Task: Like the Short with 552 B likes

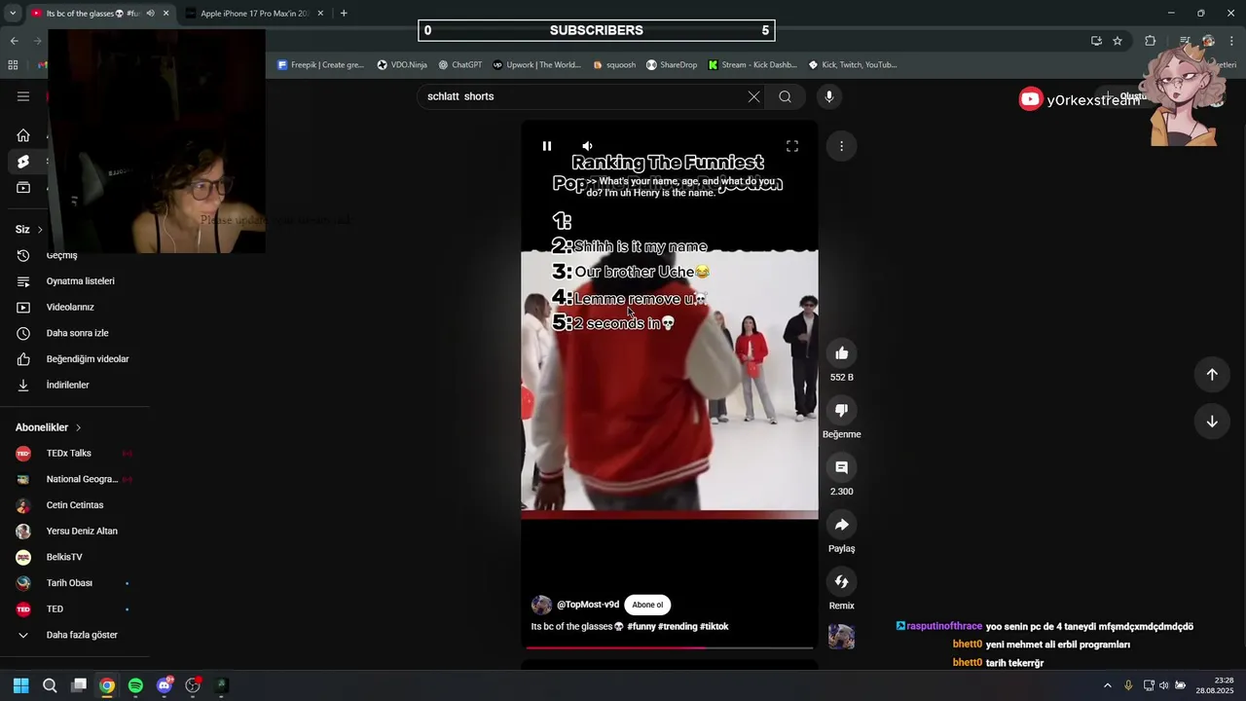Action: pos(842,353)
